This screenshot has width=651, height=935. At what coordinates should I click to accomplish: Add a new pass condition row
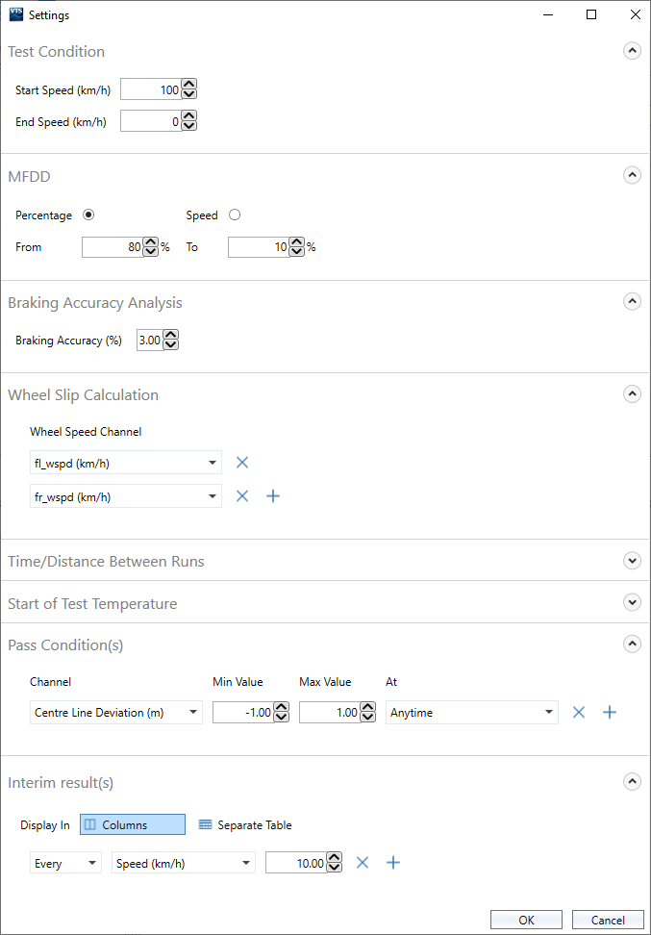(609, 712)
